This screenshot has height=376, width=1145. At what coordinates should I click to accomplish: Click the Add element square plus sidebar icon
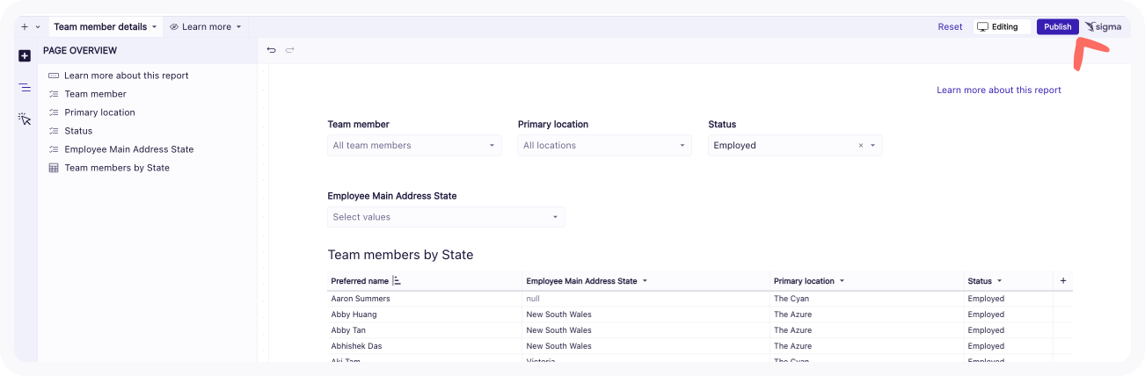pos(25,56)
